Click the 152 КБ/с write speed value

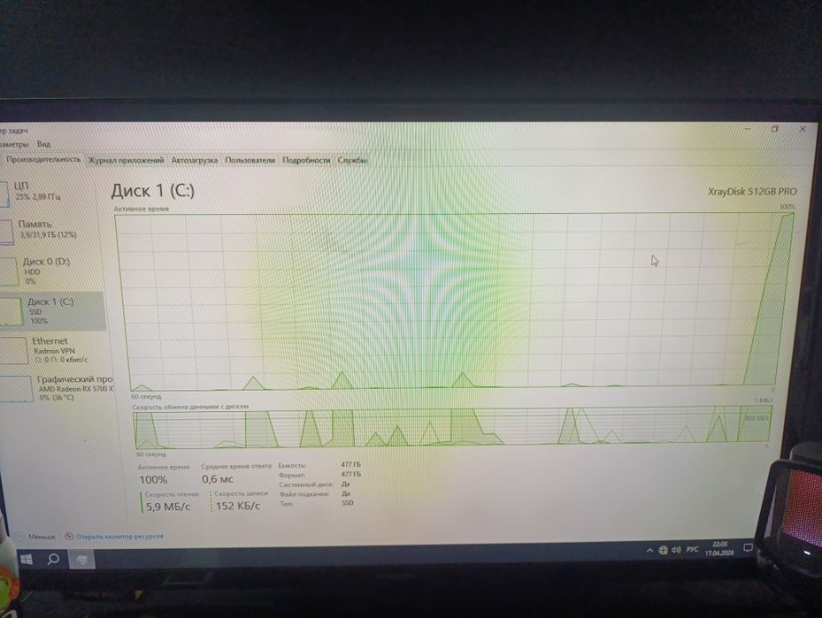pos(238,506)
